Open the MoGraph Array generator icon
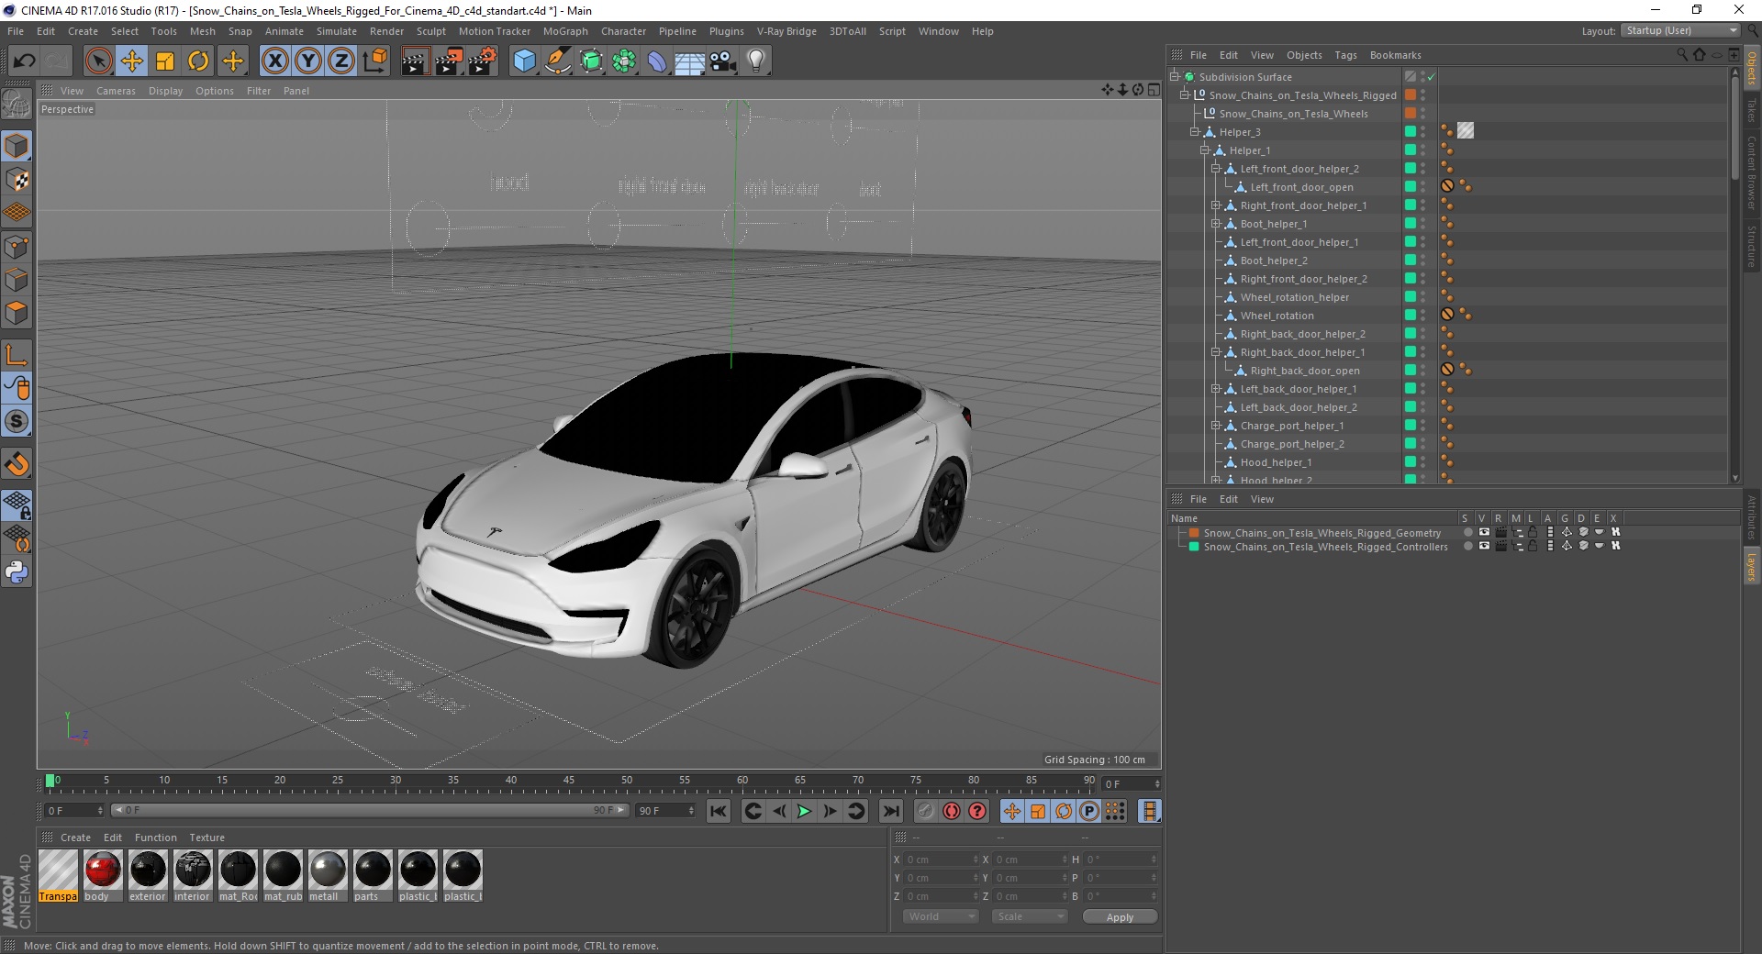This screenshot has height=954, width=1762. click(624, 61)
